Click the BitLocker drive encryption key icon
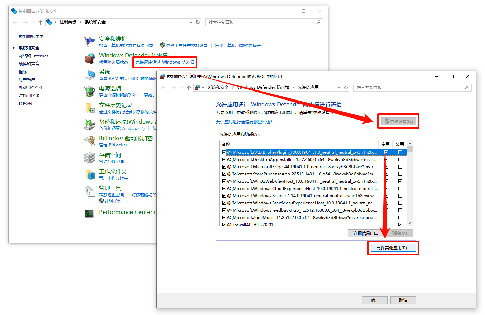 tap(90, 141)
